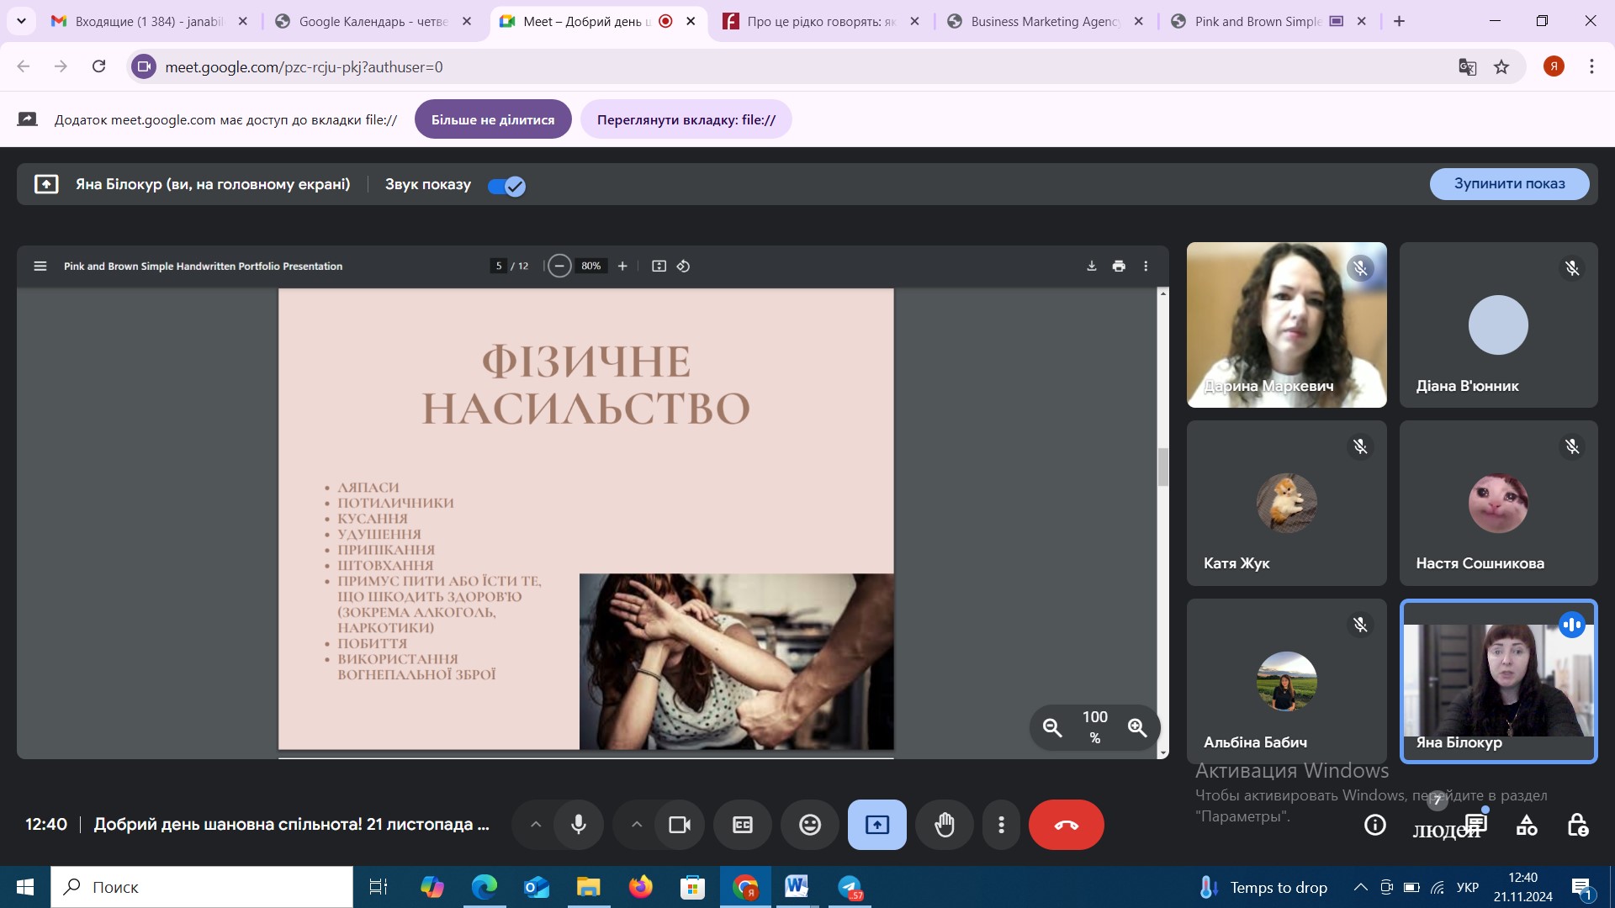This screenshot has width=1615, height=908.
Task: Open PDF viewer more actions menu
Action: tap(1146, 266)
